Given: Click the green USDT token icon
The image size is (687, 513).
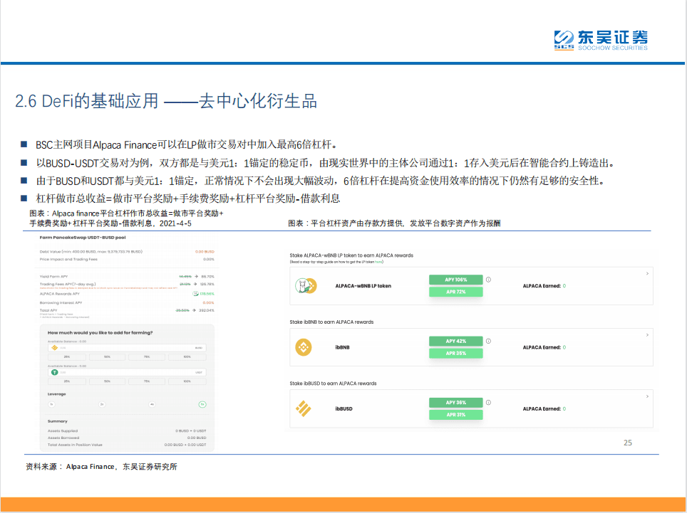Looking at the screenshot, I should [x=55, y=372].
